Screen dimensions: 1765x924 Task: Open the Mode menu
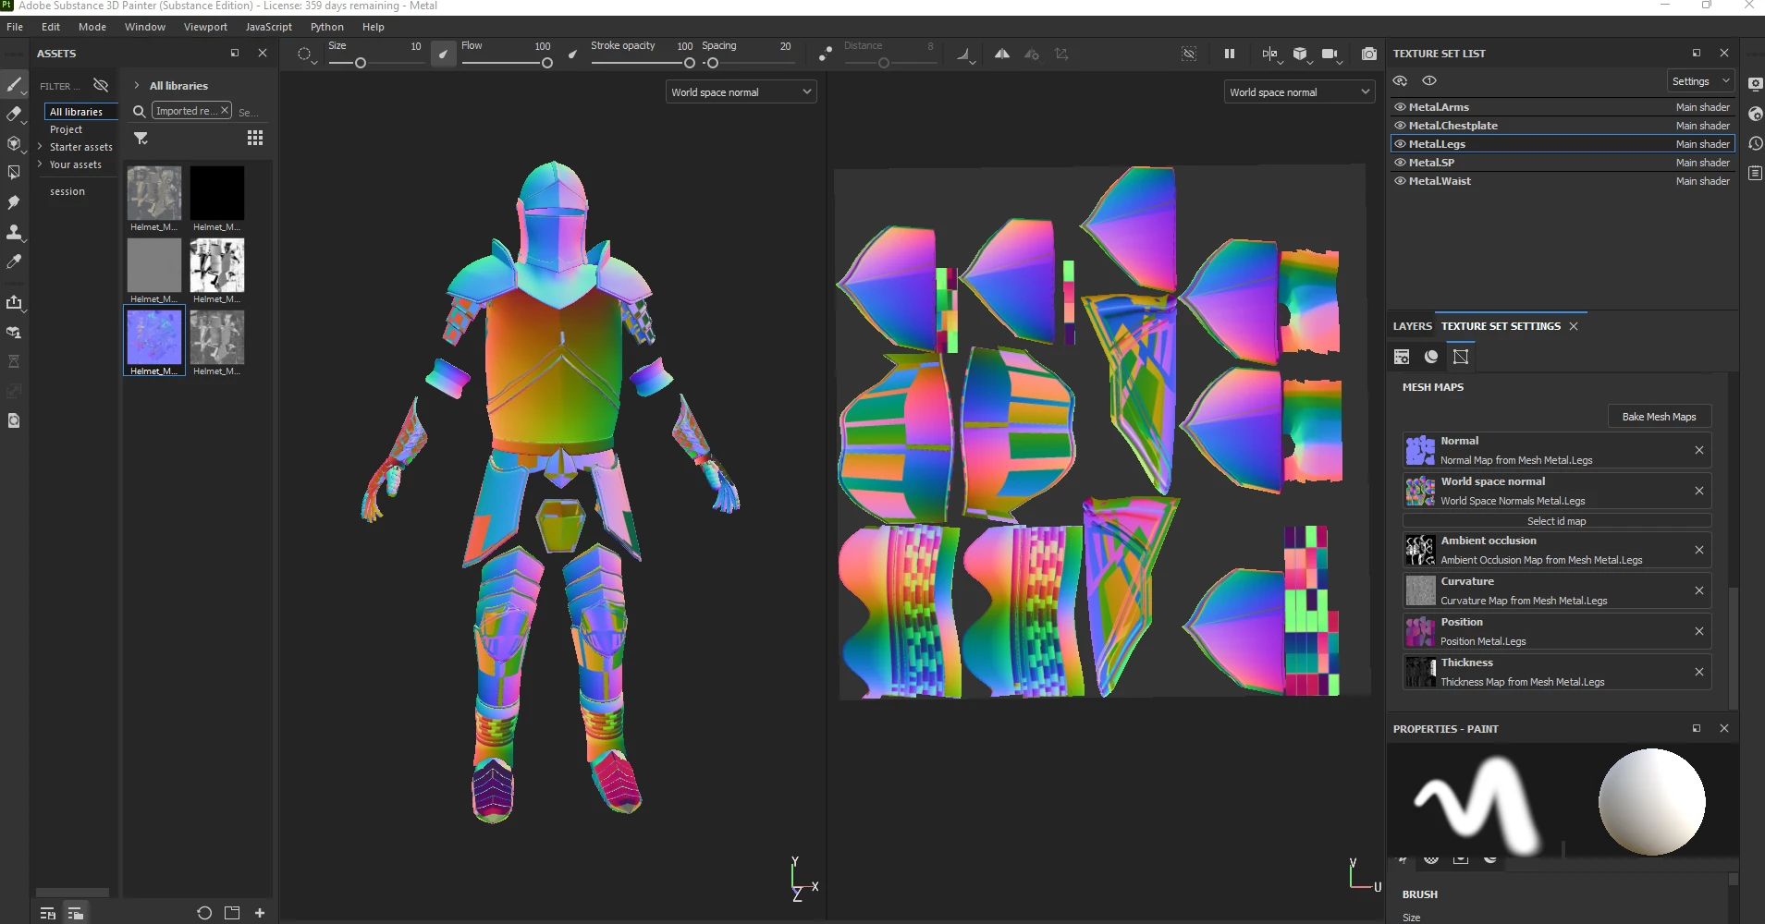click(92, 27)
